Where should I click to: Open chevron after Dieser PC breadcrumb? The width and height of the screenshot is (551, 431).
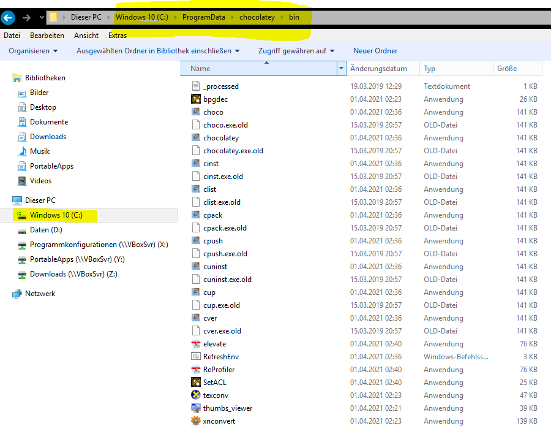(108, 17)
